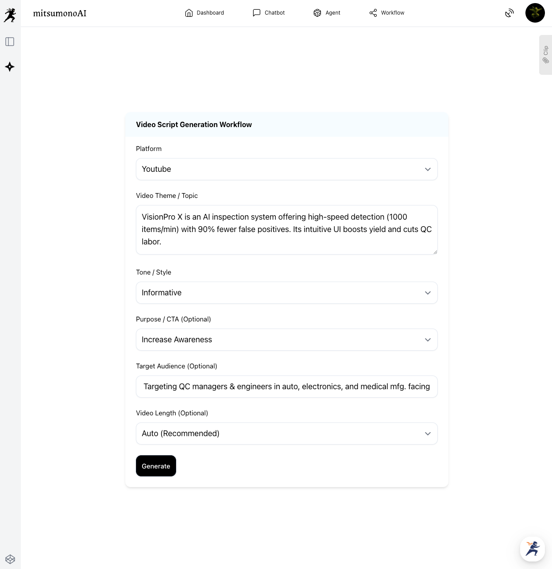Viewport: 552px width, 569px height.
Task: Open the user profile avatar
Action: pyautogui.click(x=535, y=13)
